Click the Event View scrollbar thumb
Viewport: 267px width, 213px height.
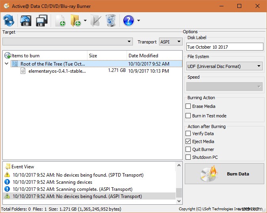point(179,192)
